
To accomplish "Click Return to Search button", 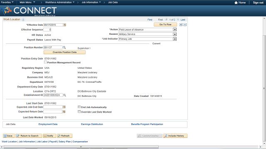I will [29, 136].
